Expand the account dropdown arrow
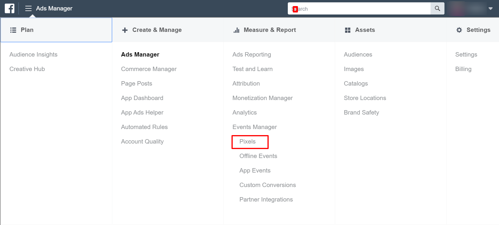This screenshot has width=499, height=225. point(491,9)
